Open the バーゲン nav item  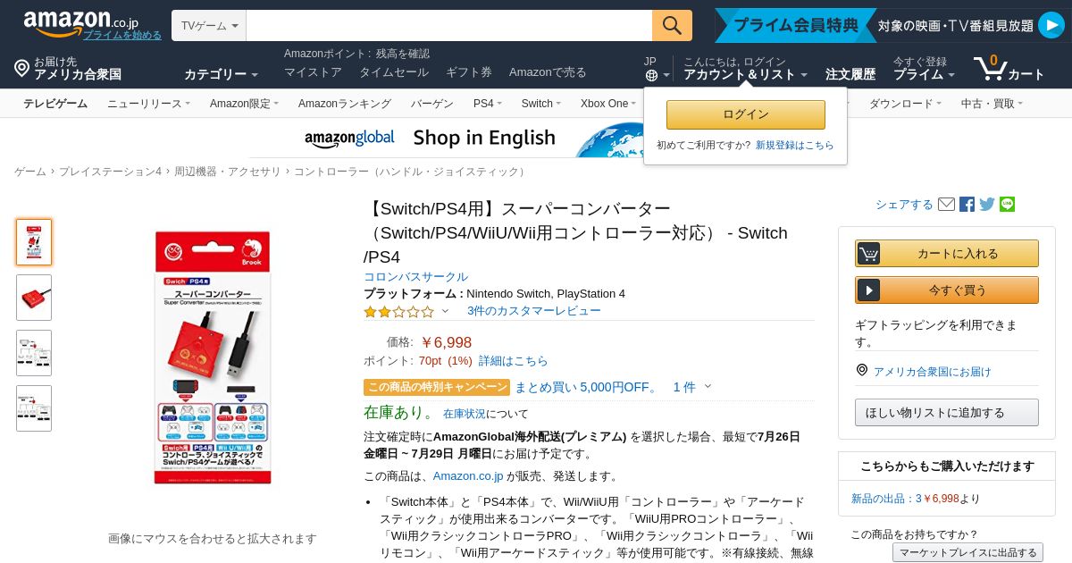432,104
